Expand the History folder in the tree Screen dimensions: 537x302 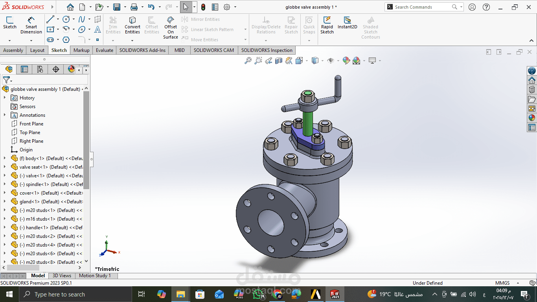(4, 98)
